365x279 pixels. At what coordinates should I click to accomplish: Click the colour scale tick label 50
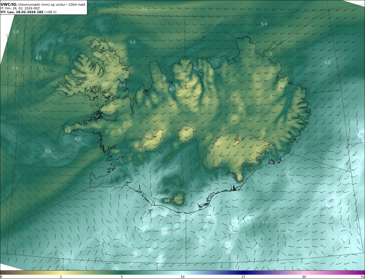[x=363, y=277]
